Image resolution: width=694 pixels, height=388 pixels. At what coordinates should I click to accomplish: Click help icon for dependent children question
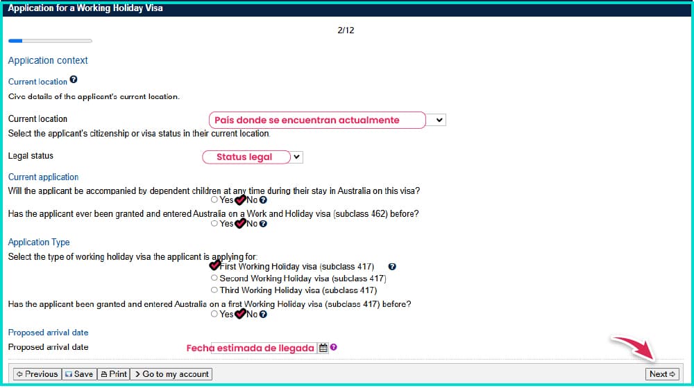tap(263, 200)
